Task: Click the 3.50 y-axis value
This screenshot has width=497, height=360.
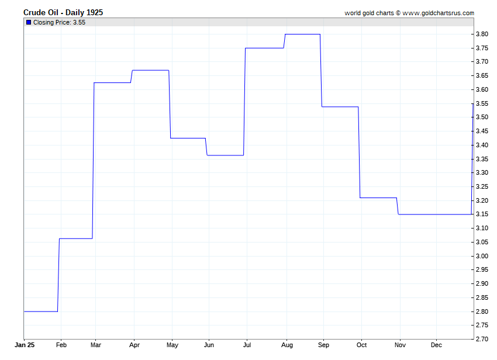Action: point(482,117)
